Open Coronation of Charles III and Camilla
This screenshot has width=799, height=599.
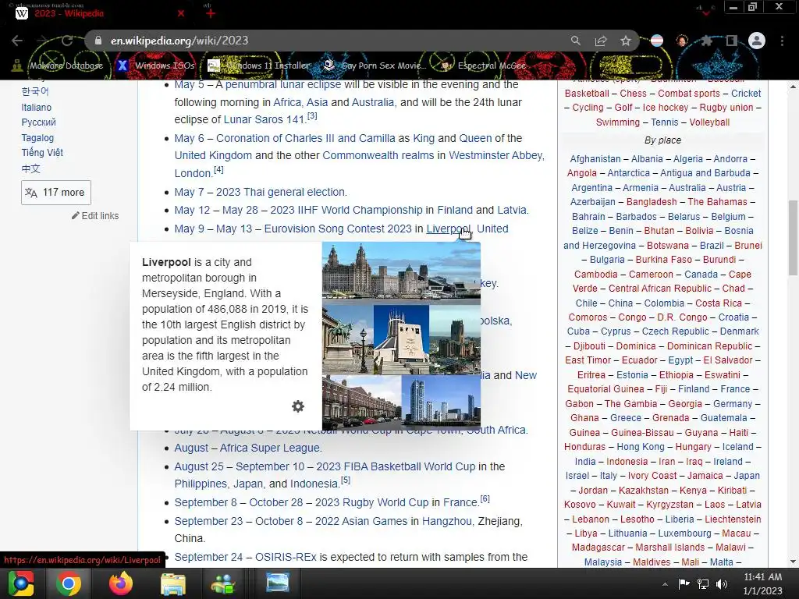[x=306, y=138]
